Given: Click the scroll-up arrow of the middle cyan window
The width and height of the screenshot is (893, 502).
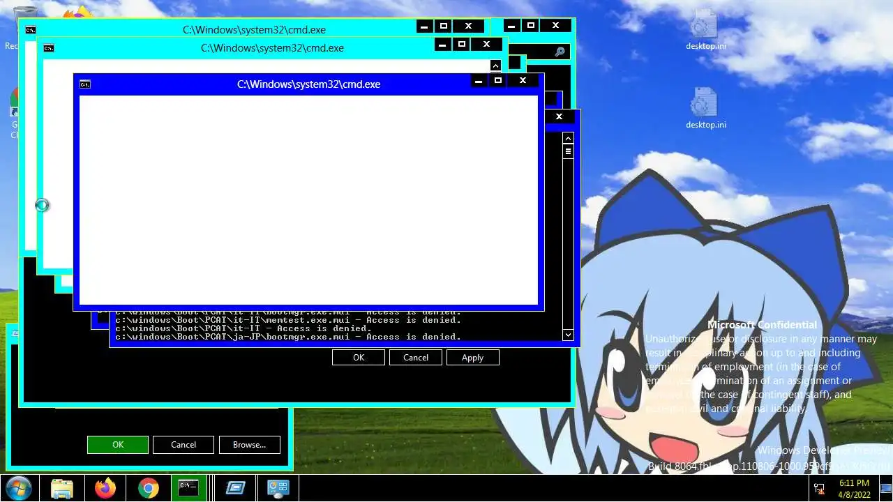Looking at the screenshot, I should pos(495,66).
